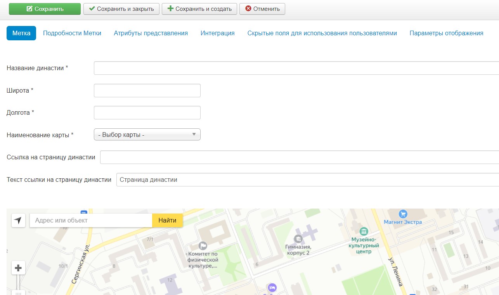Focus the Широта input field
This screenshot has height=295, width=499.
(147, 90)
